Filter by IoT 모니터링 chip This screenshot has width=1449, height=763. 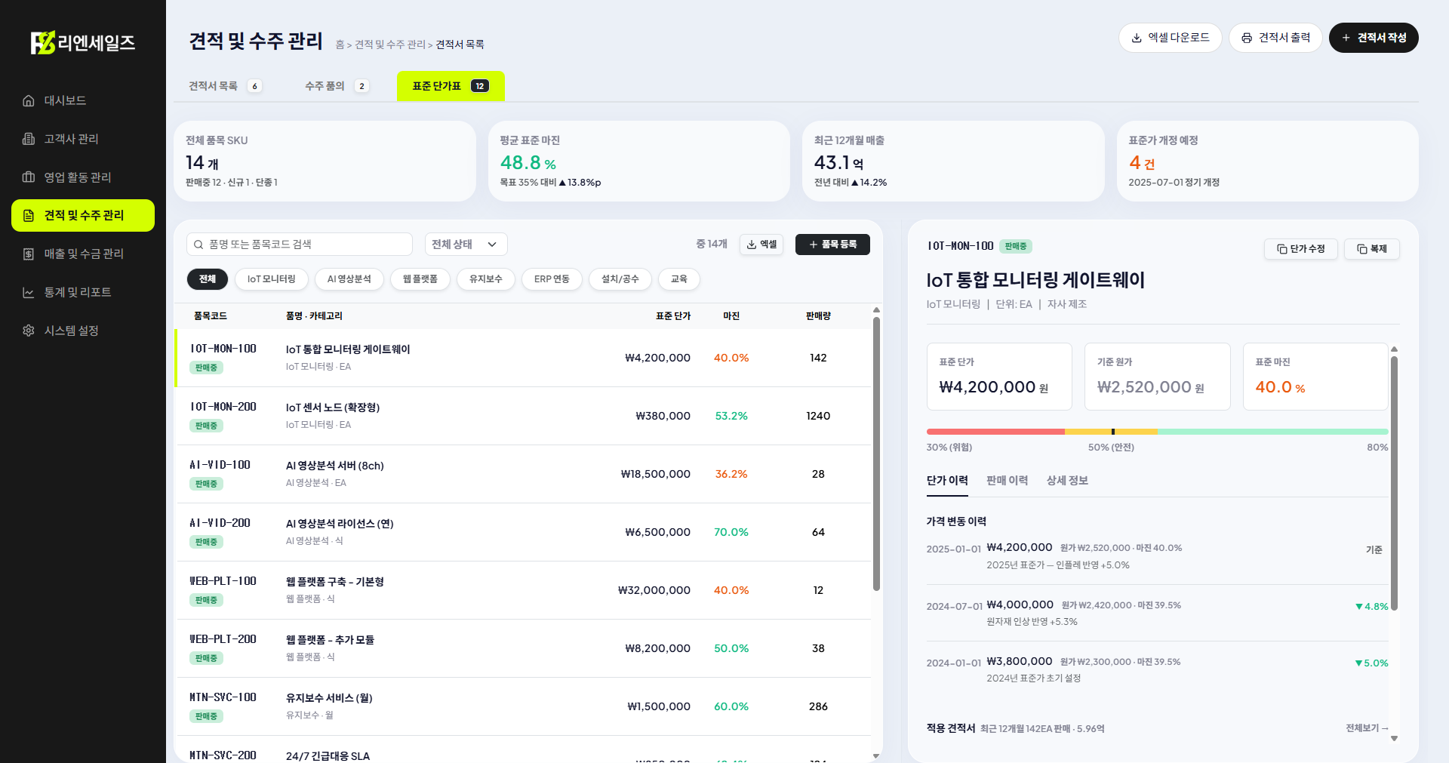272,279
